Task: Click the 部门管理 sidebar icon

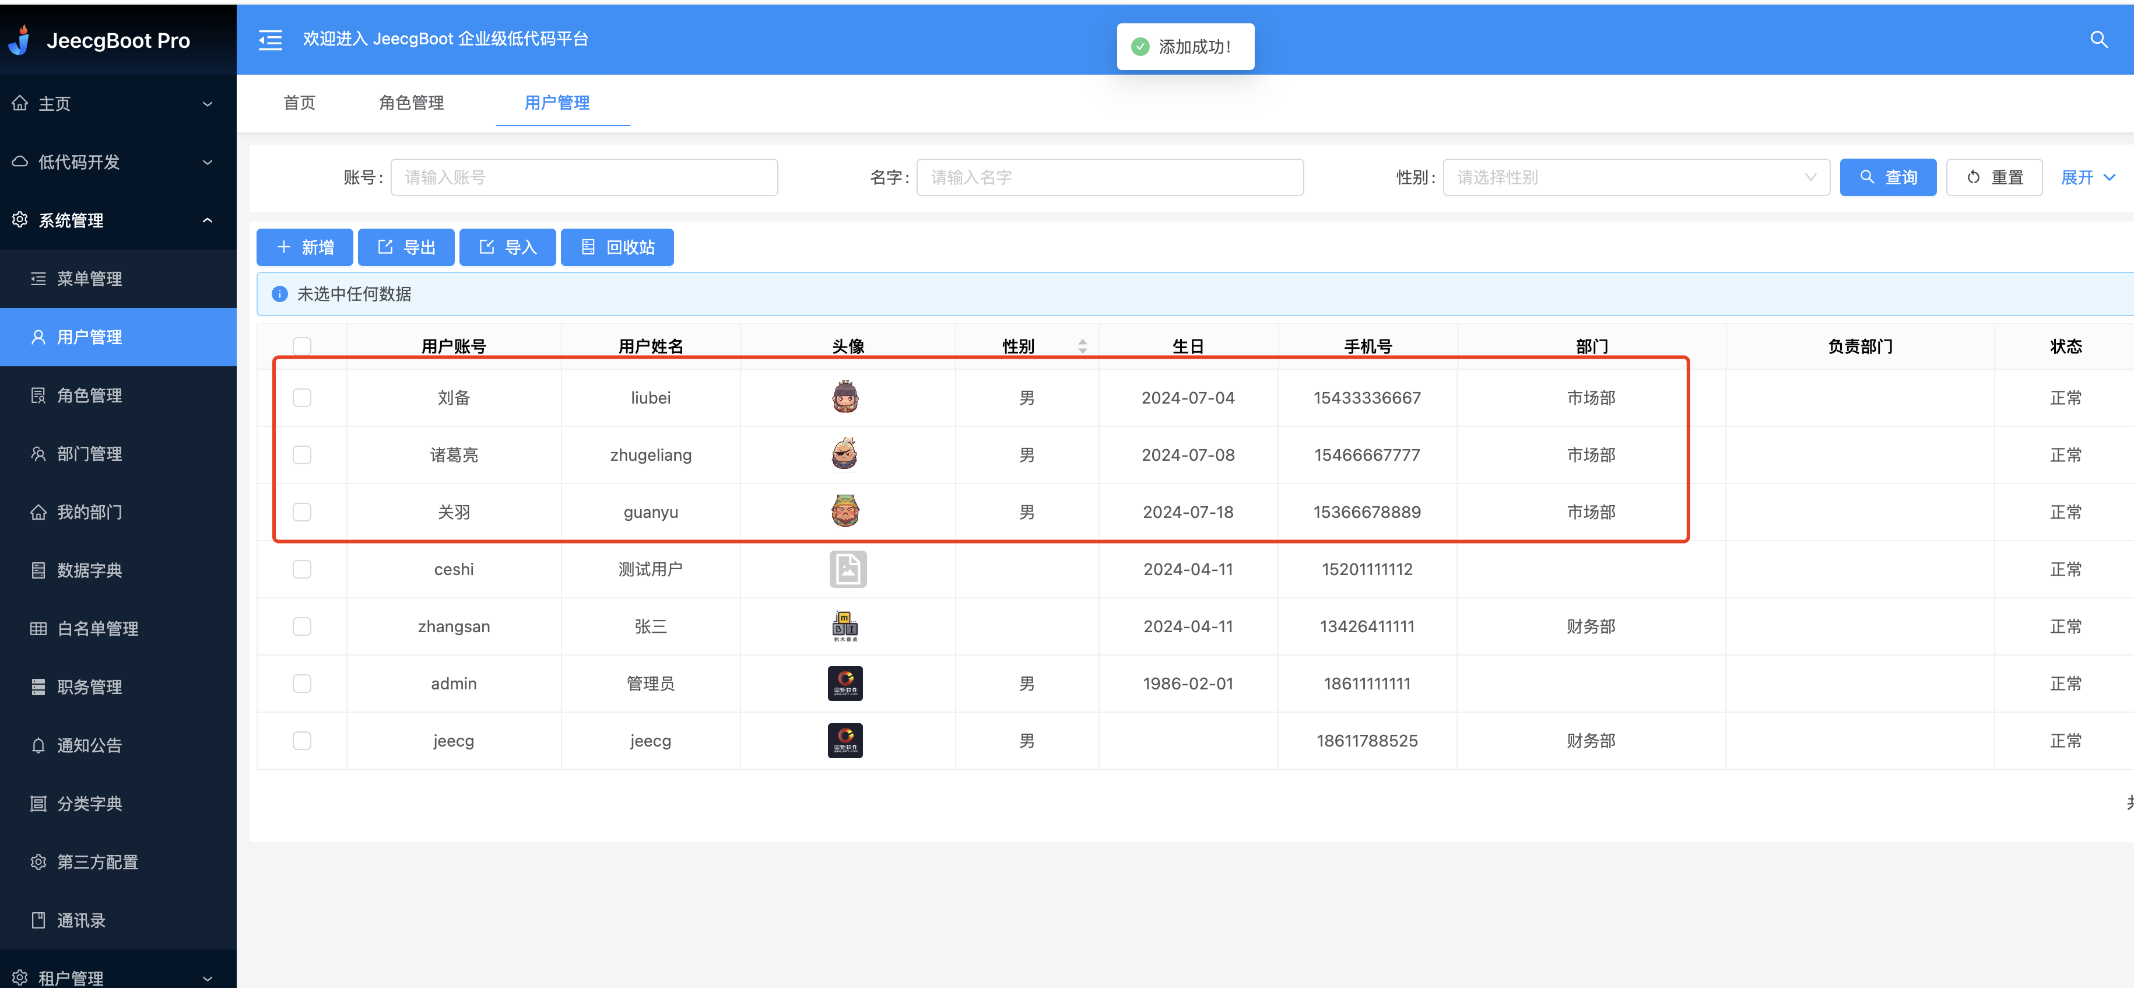Action: [38, 453]
